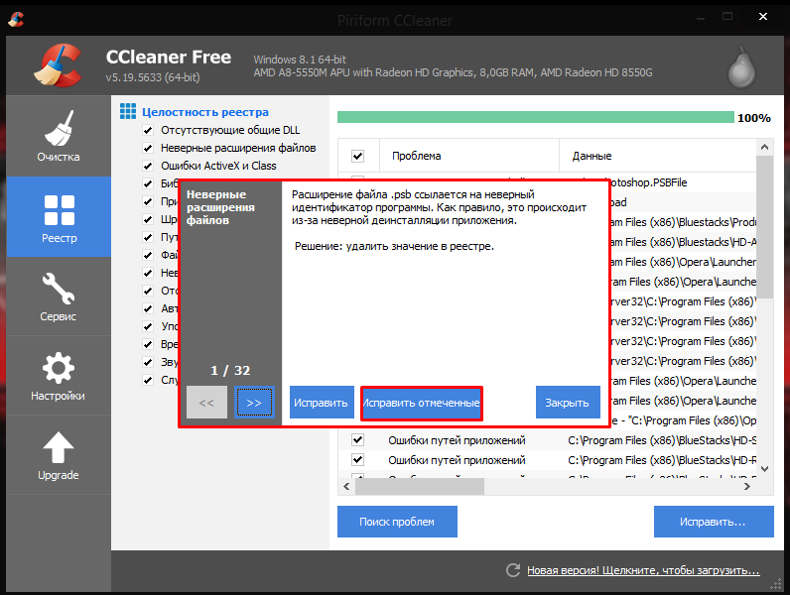The image size is (790, 595).
Task: Open Настройки (Settings) gear icon
Action: tap(59, 376)
